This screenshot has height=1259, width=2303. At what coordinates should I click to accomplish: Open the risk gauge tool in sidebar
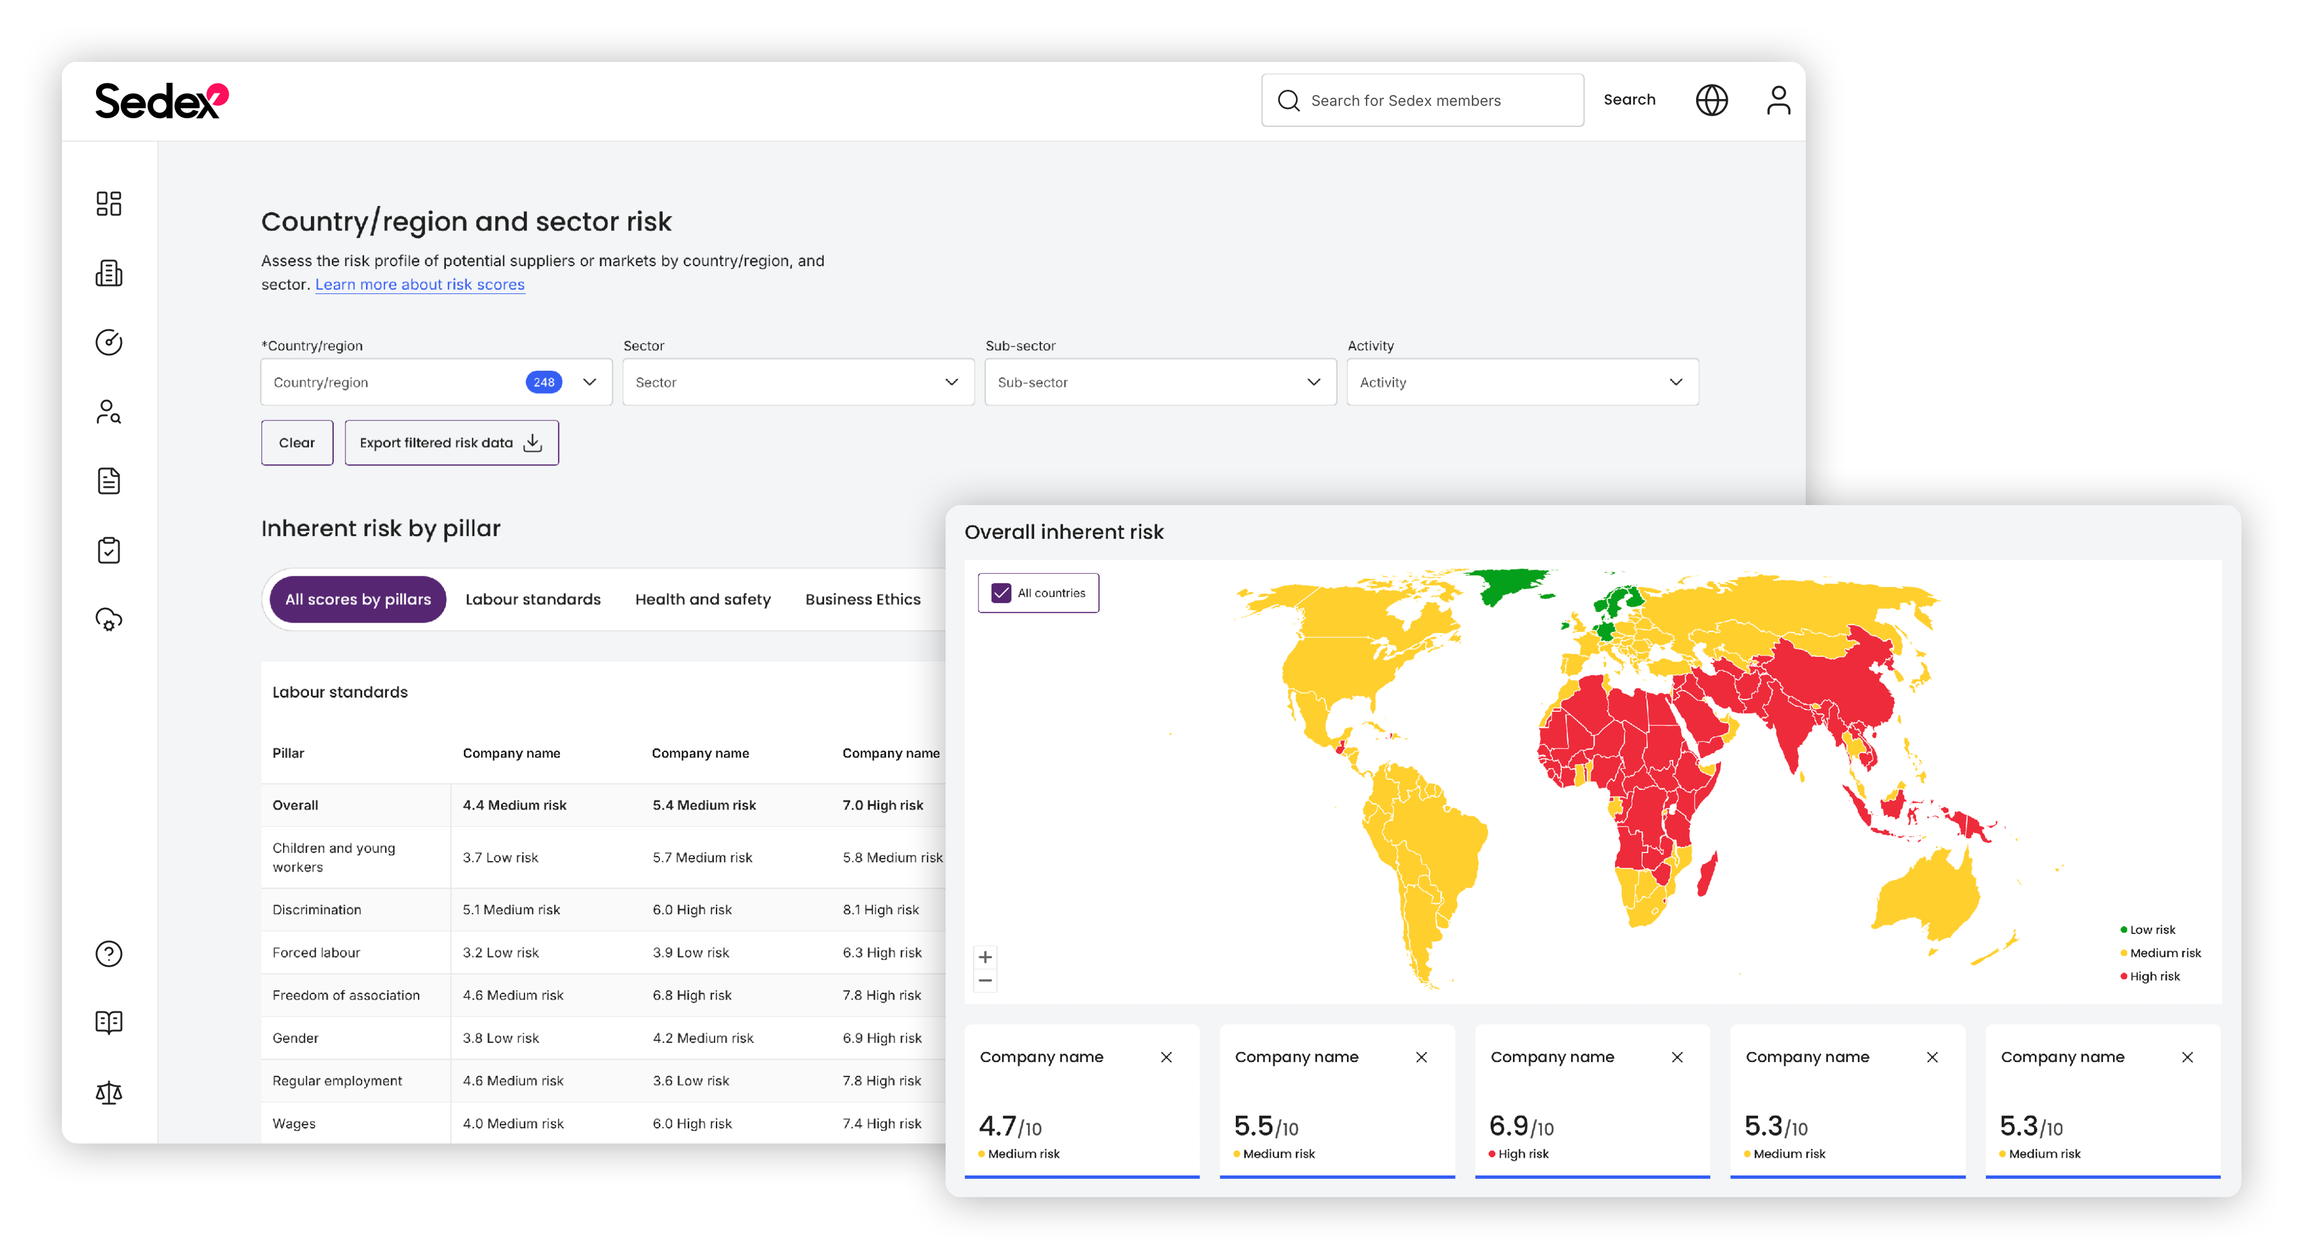click(x=109, y=342)
